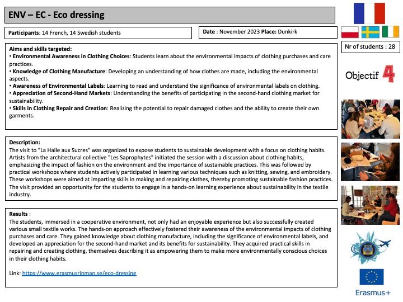This screenshot has height=302, width=403.
Task: Click the Swedish flag icon
Action: click(371, 32)
